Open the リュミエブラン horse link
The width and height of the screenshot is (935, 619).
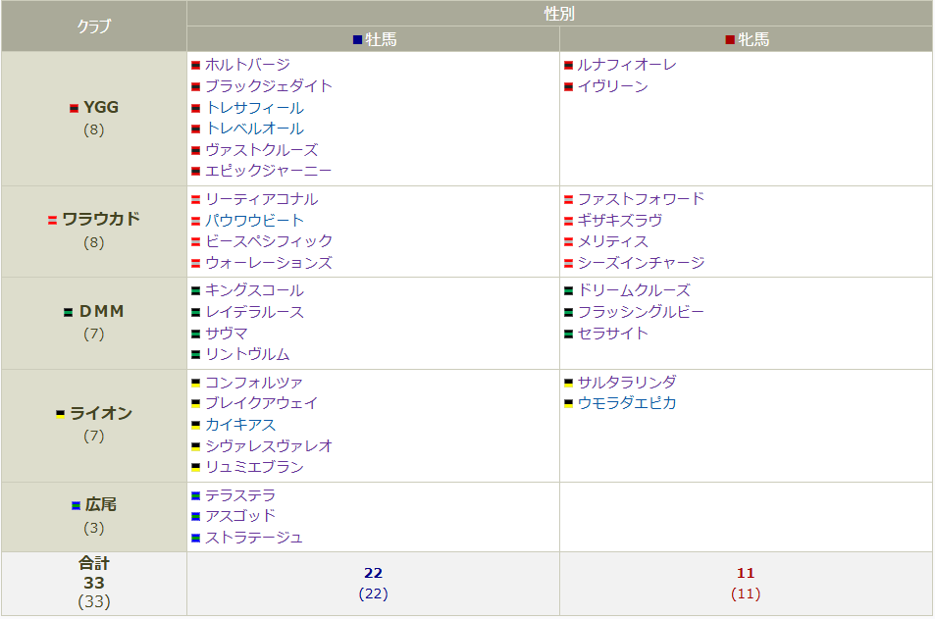pos(255,467)
